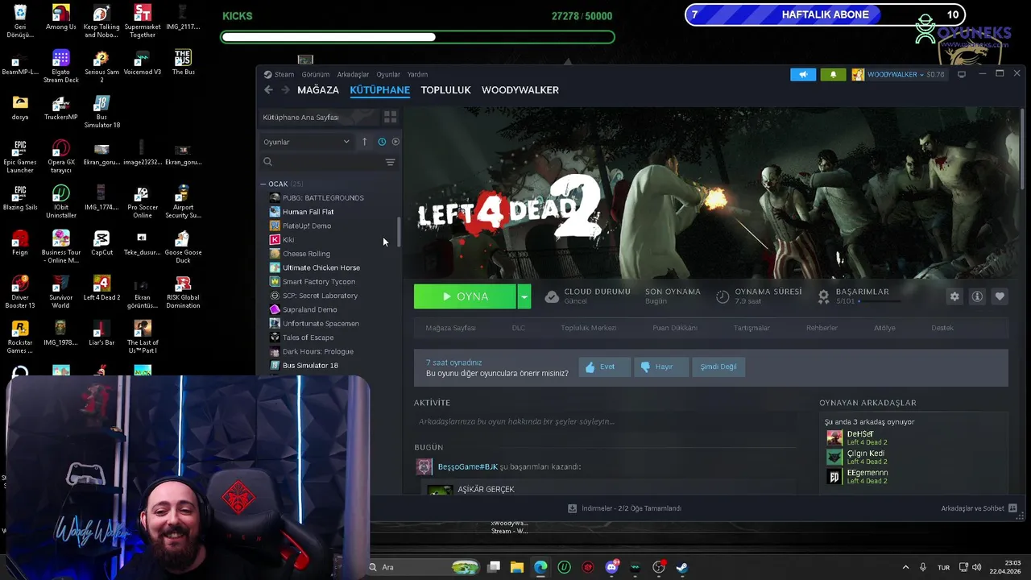The image size is (1031, 580).
Task: Click Kütüphane Ana Sayfası button
Action: [317, 117]
